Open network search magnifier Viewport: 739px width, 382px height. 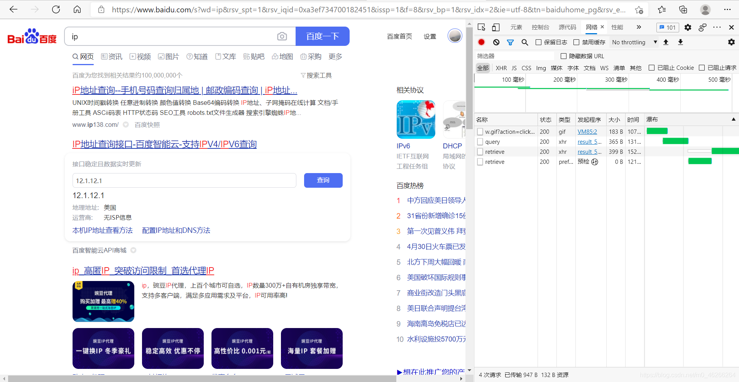point(525,42)
